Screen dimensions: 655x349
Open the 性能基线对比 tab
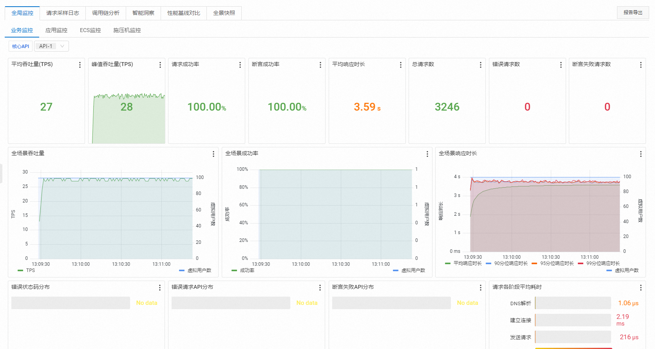point(184,13)
